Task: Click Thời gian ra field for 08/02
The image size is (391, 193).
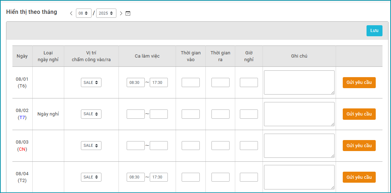Action: [x=220, y=114]
